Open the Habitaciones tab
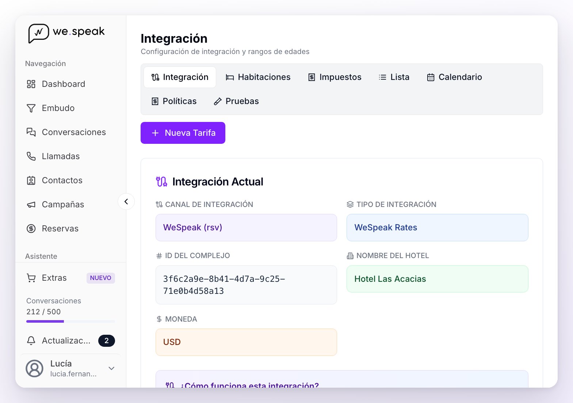This screenshot has width=573, height=403. pos(258,77)
